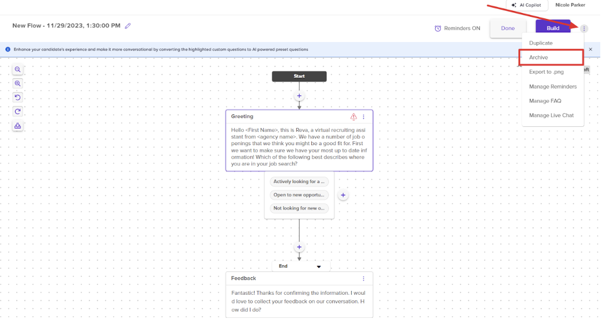Click the download flow icon
Viewport: 603px width, 326px height.
pos(18,126)
